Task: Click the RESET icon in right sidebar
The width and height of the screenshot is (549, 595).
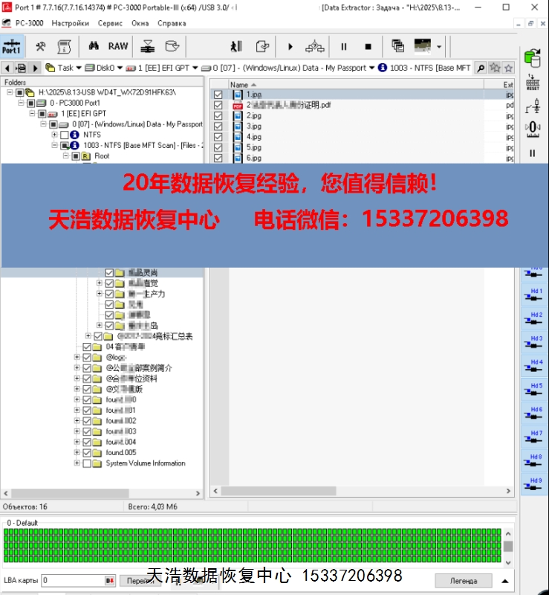Action: pos(532,81)
